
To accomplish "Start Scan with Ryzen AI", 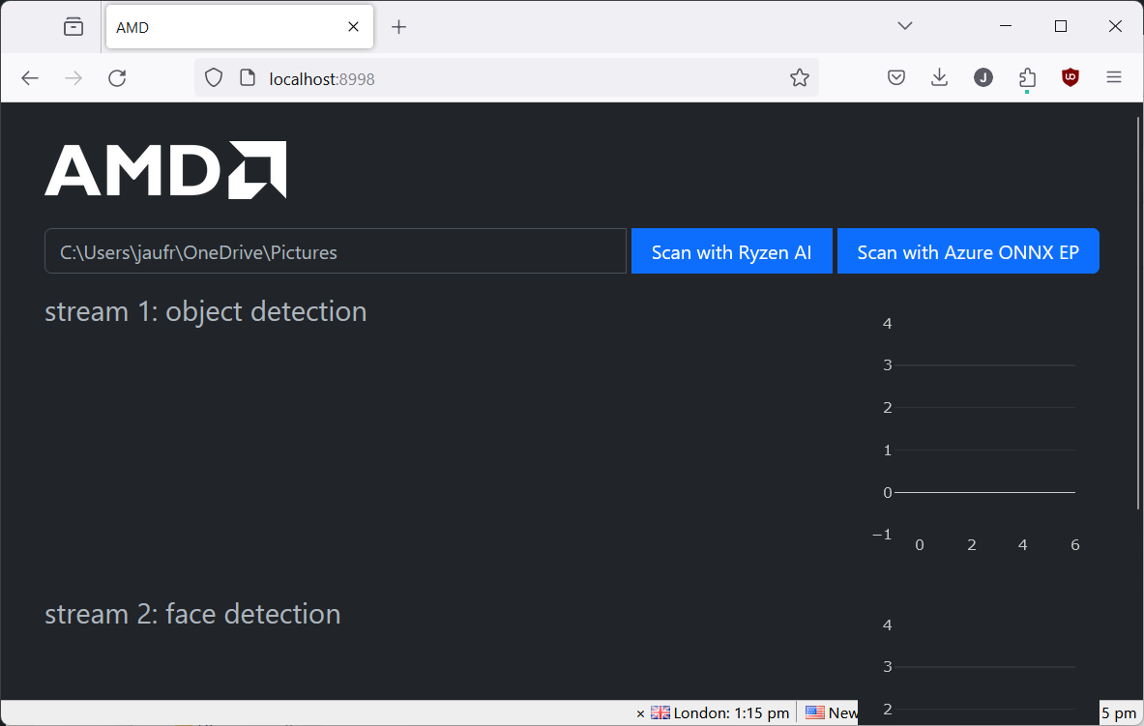I will 732,251.
